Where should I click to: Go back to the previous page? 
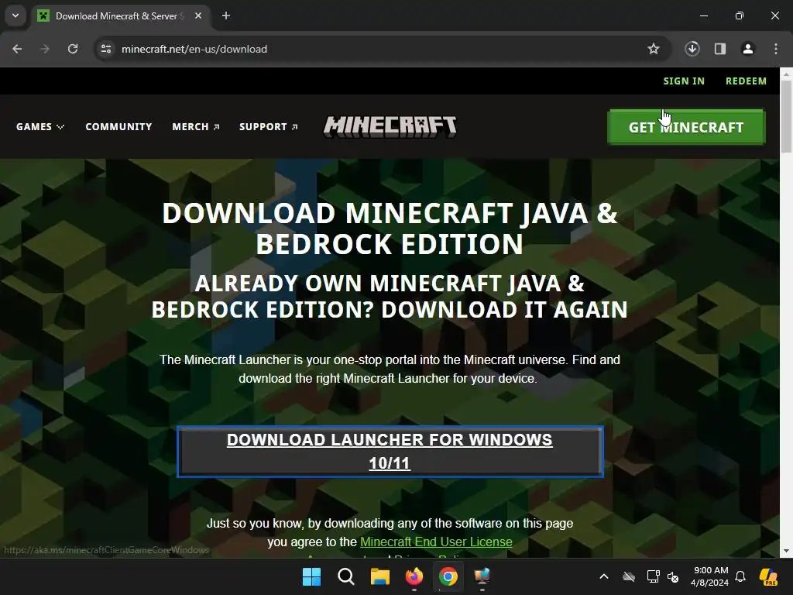[x=17, y=49]
